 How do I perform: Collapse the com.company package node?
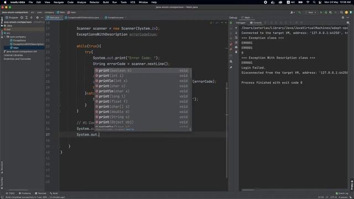click(4, 37)
